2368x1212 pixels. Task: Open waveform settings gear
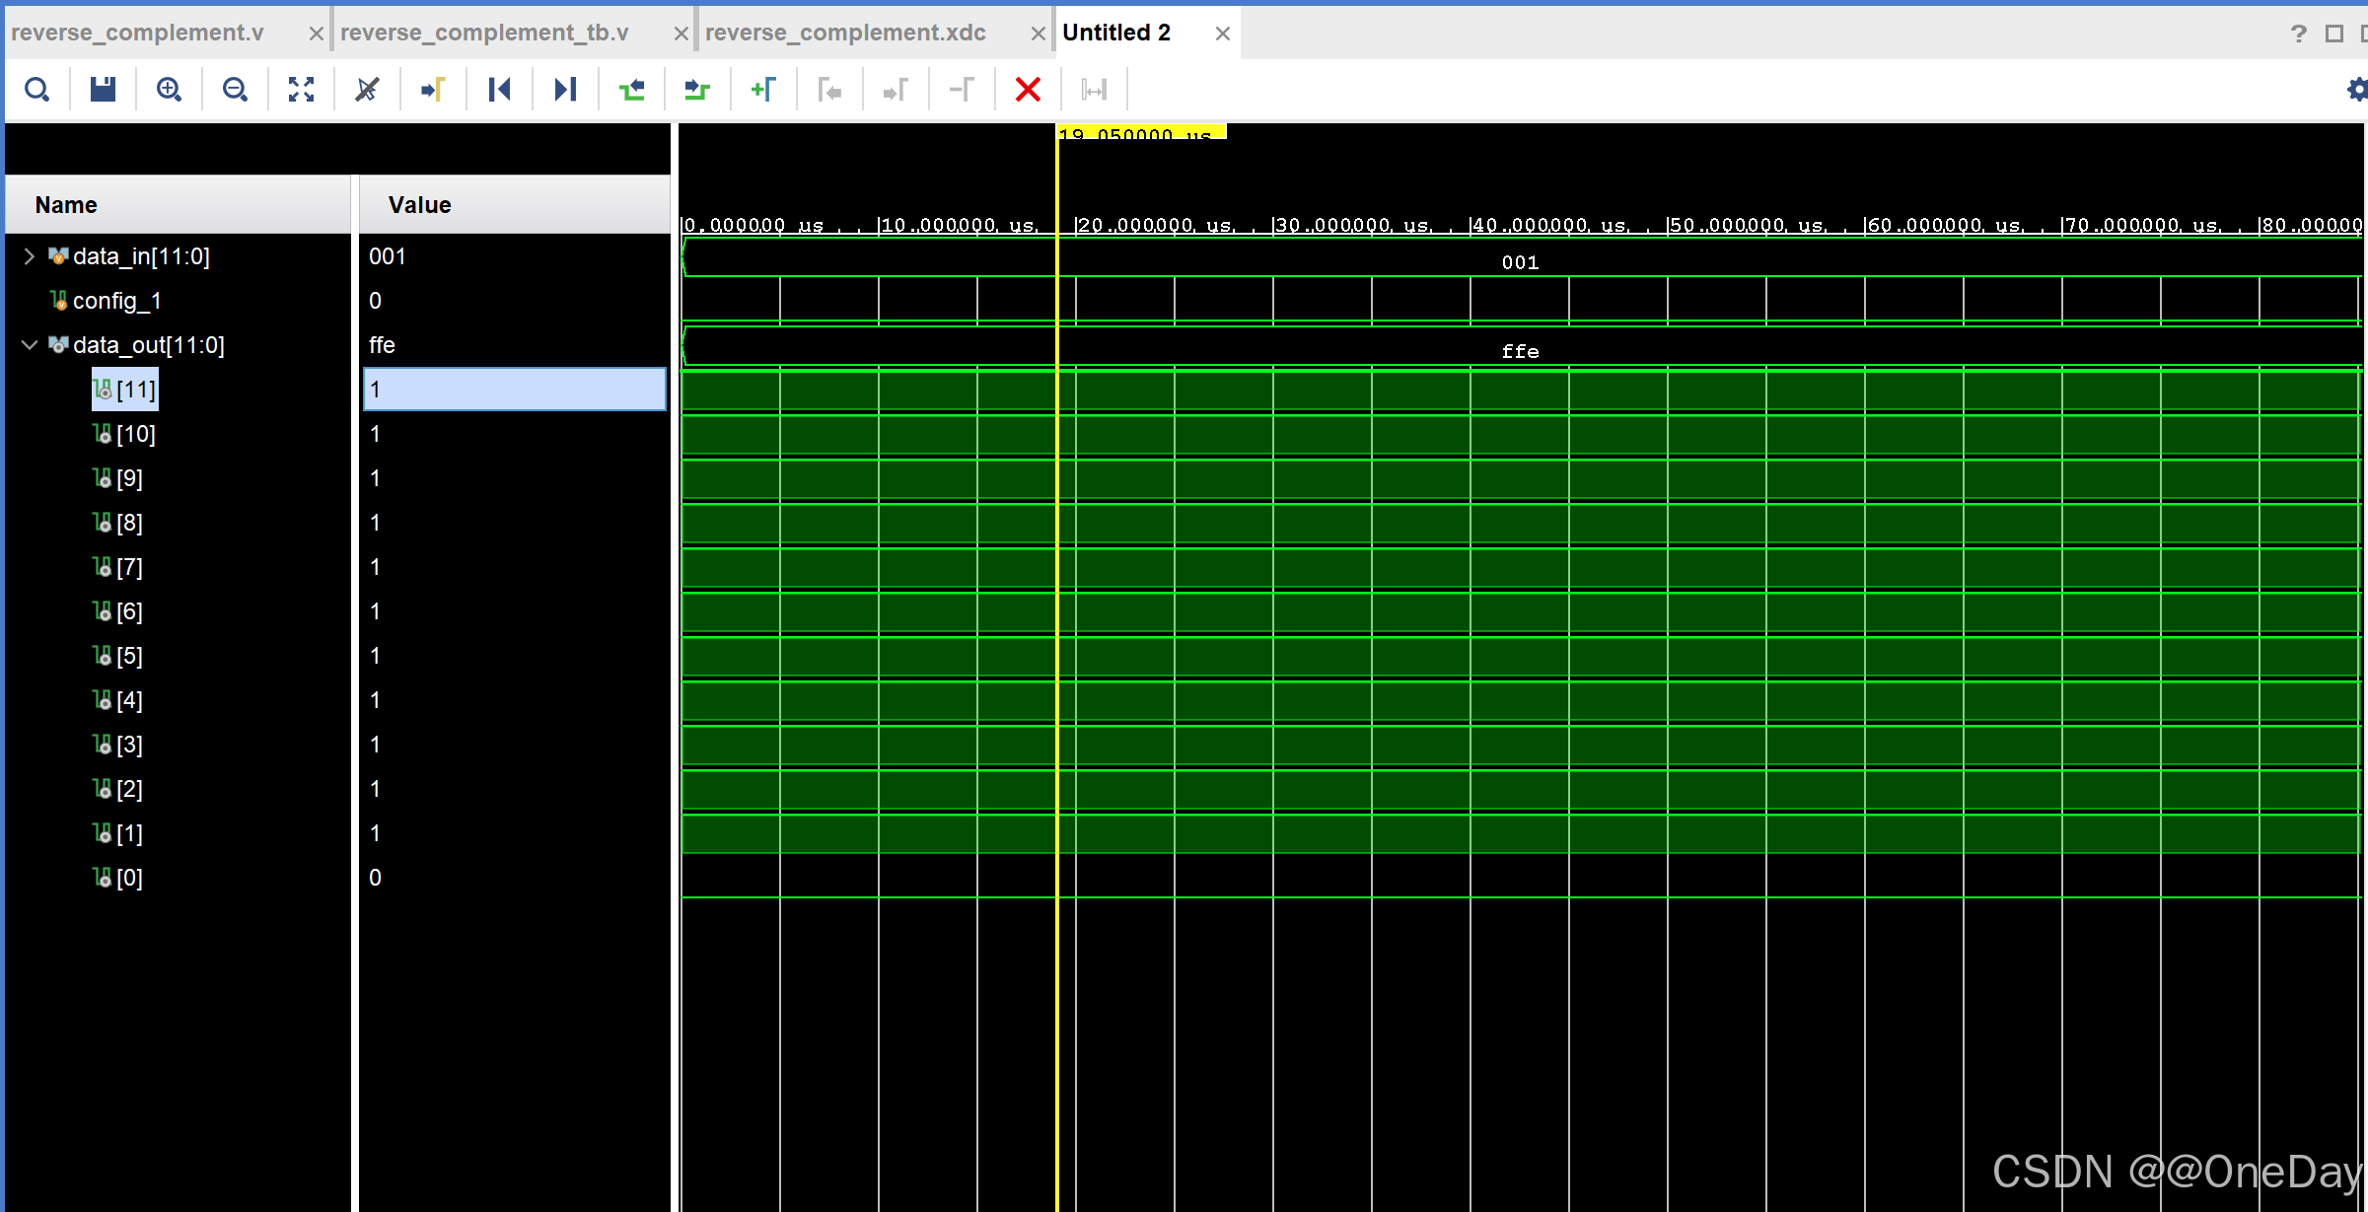click(x=2356, y=90)
